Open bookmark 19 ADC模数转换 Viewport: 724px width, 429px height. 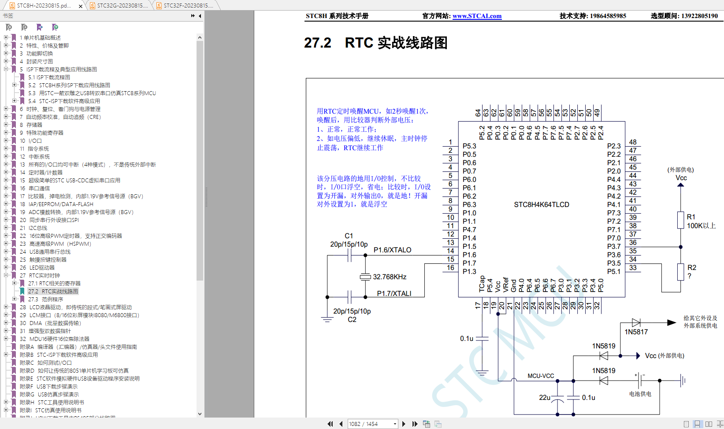77,212
